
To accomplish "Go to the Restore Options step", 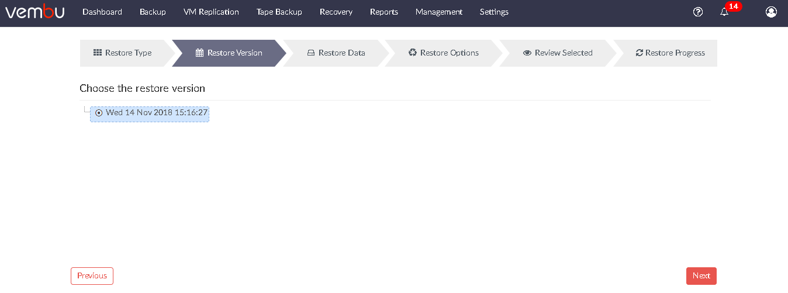I will (x=444, y=53).
